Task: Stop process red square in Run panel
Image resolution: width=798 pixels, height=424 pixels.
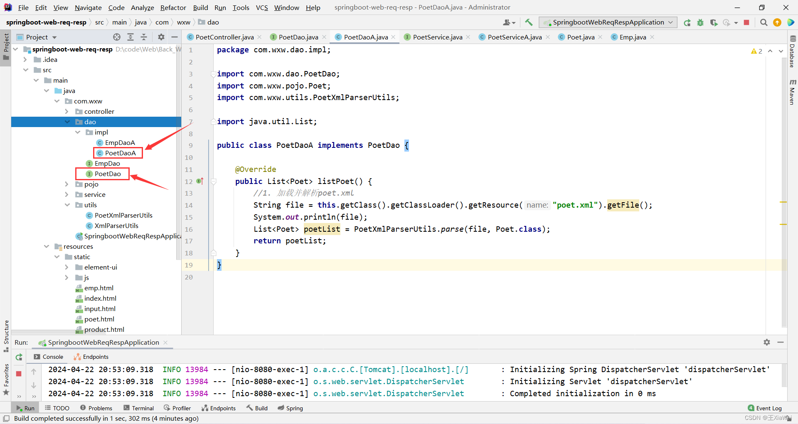Action: click(19, 374)
